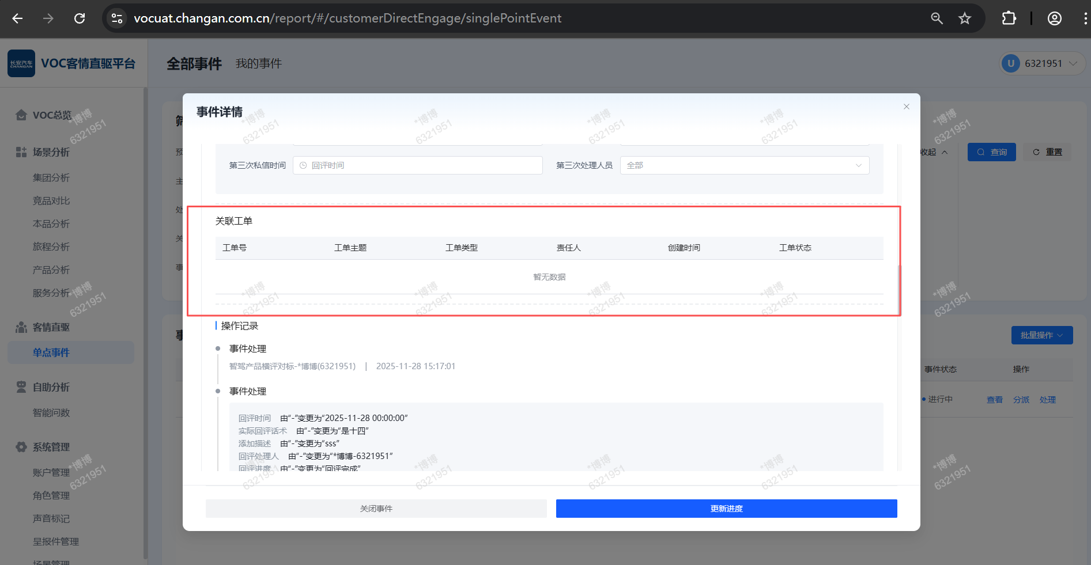Close the 事件详情 dialog with X
1091x565 pixels.
pyautogui.click(x=906, y=107)
